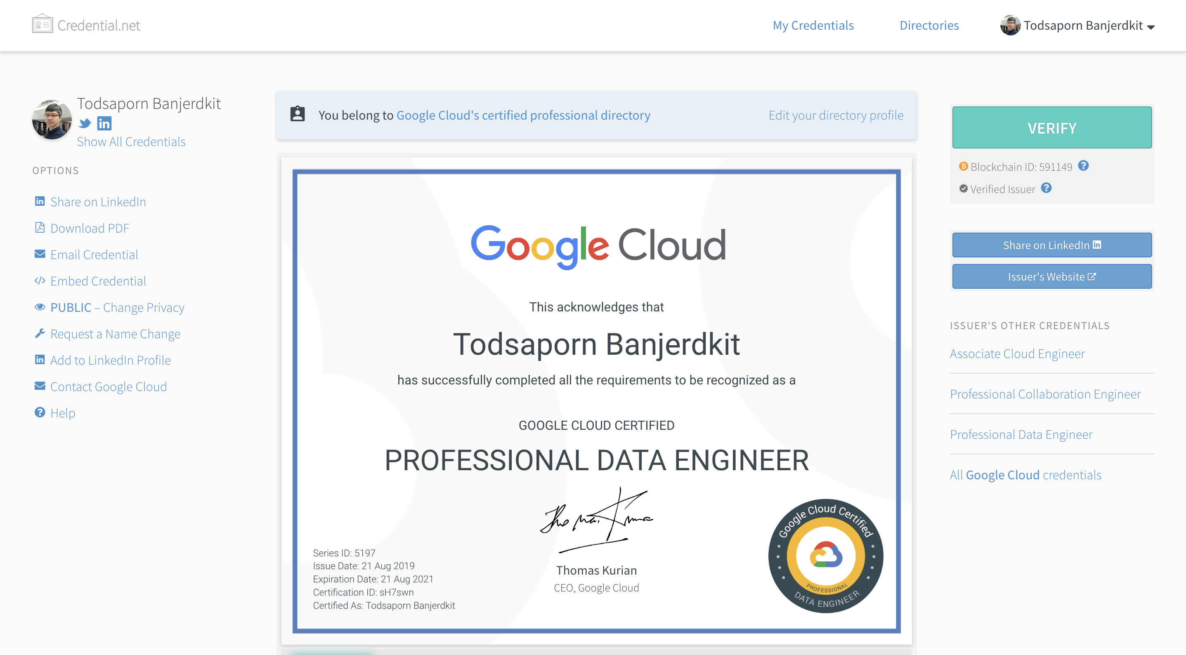Click Show All Credentials link

[x=131, y=141]
